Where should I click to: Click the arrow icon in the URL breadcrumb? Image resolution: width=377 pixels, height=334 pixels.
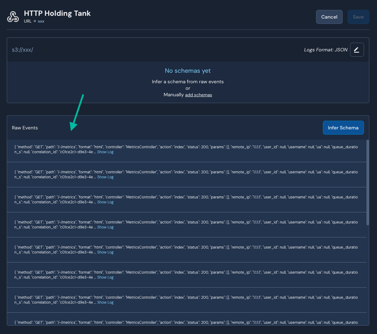click(x=34, y=21)
